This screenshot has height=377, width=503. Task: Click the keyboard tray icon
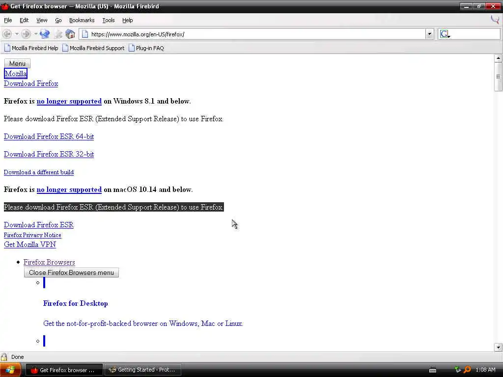tap(433, 370)
